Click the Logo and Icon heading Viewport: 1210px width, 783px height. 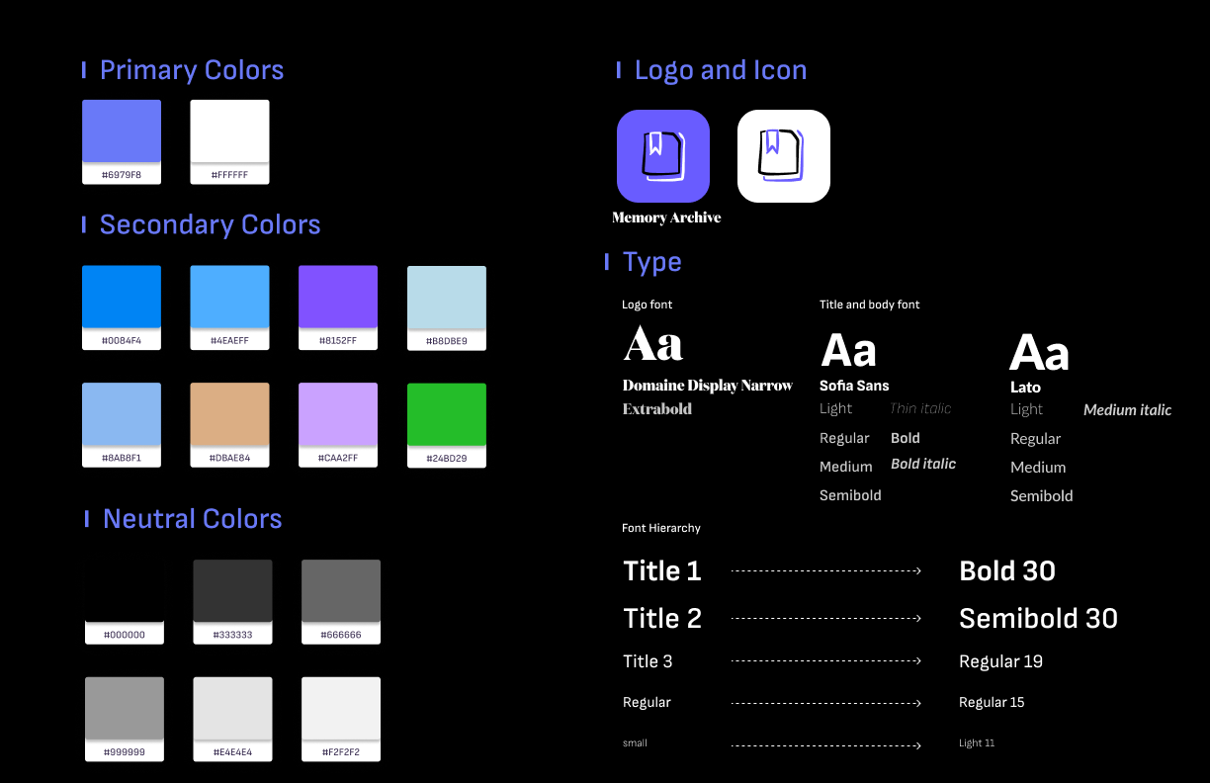pos(721,70)
